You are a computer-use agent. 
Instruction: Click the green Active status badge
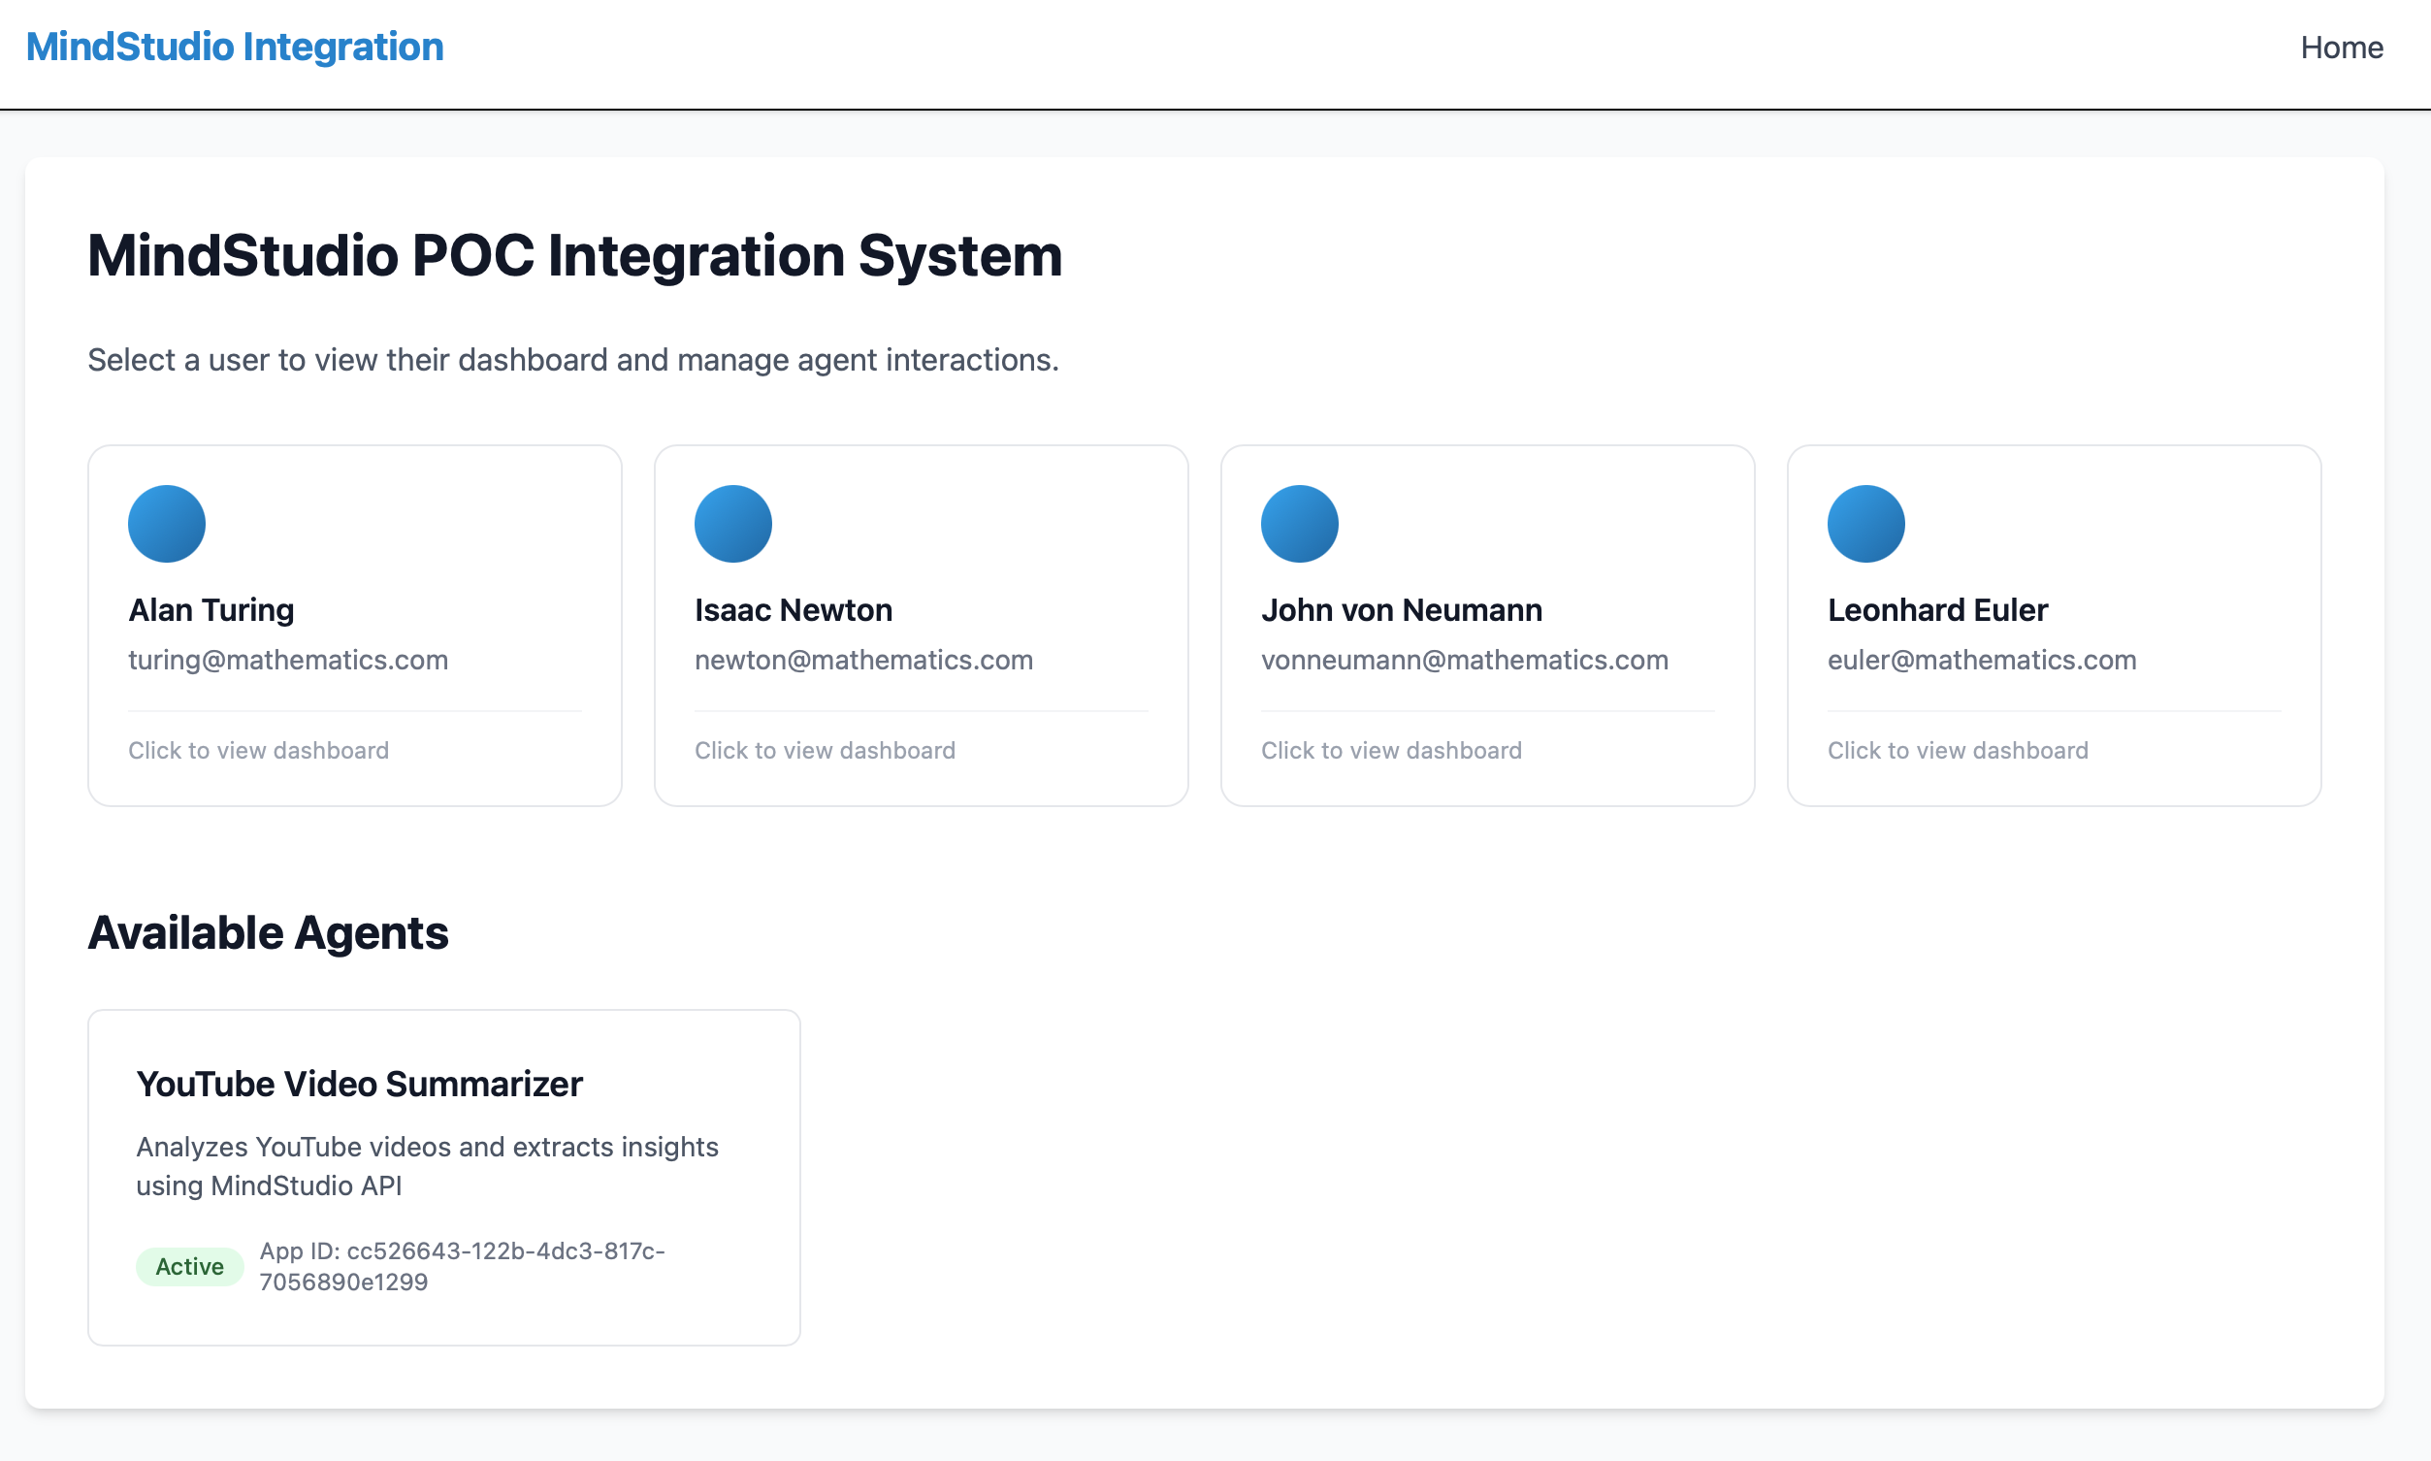189,1266
